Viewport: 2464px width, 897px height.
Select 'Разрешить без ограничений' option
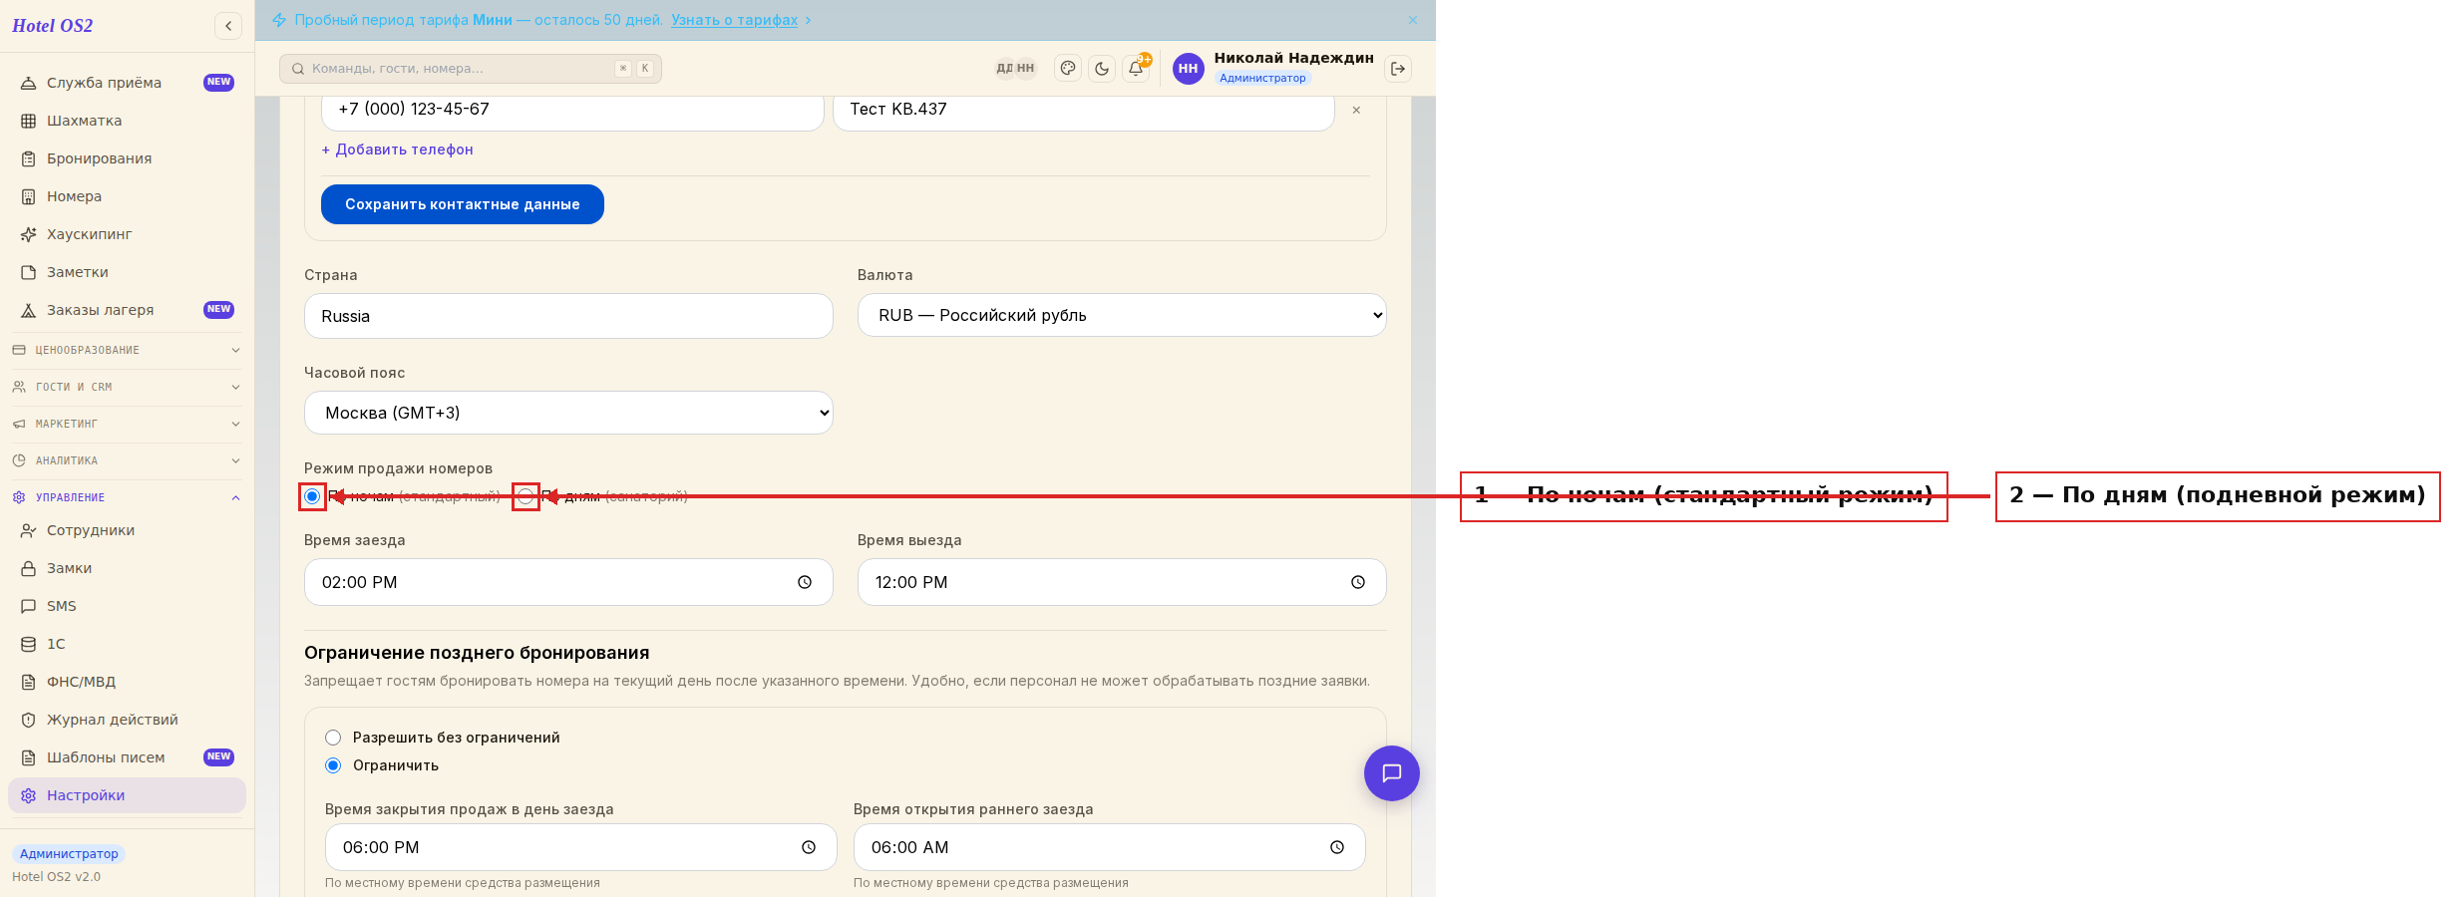coord(333,738)
